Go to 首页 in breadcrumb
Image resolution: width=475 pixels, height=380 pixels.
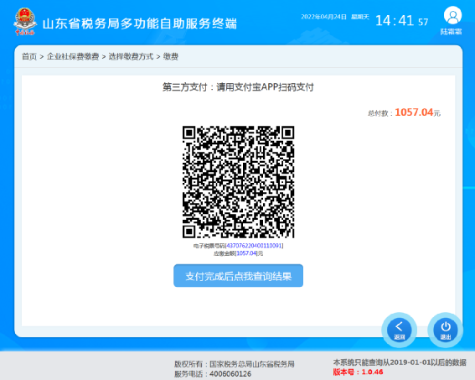[x=29, y=56]
